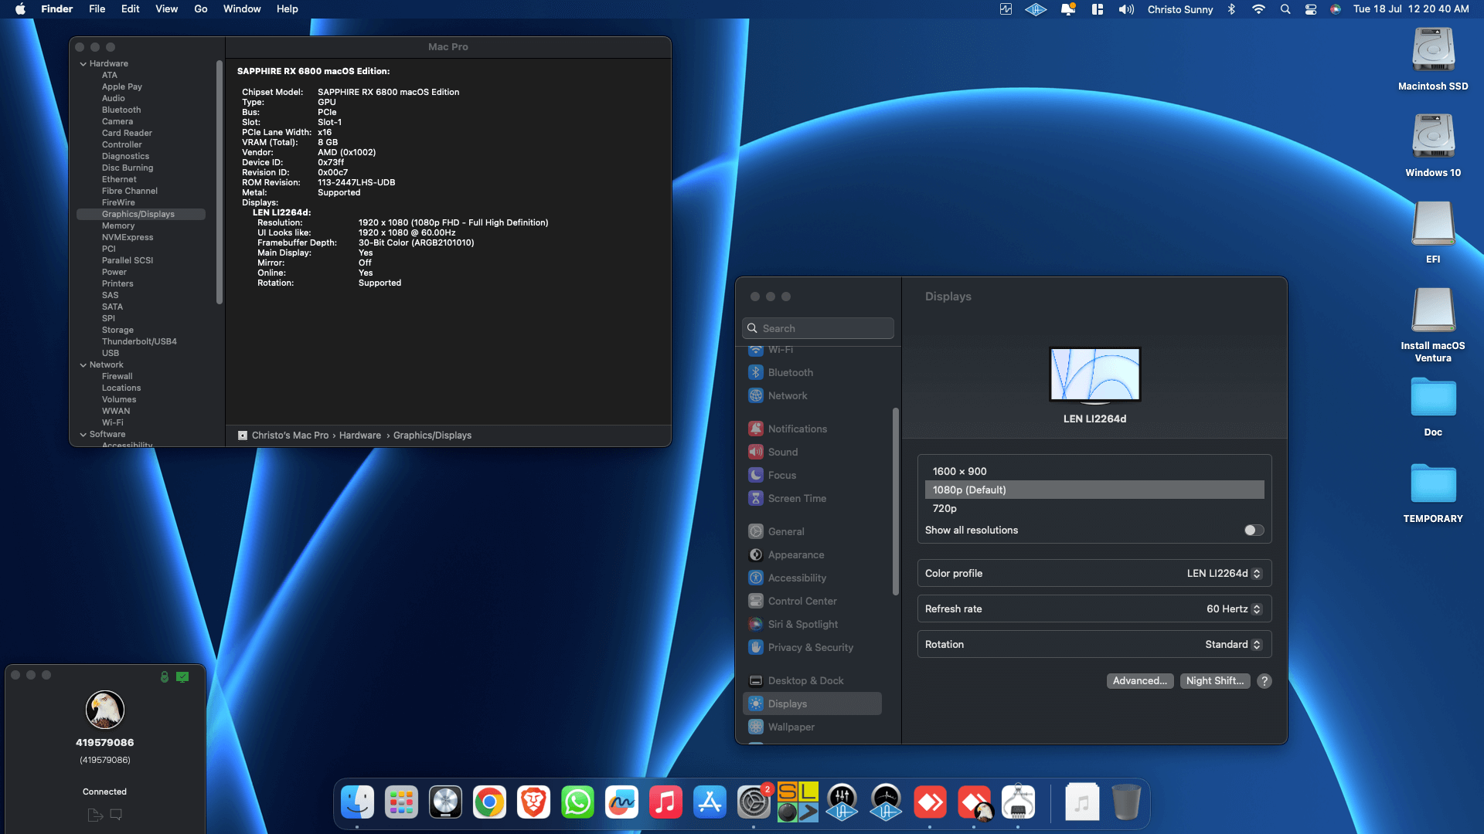The image size is (1484, 834).
Task: Click the help question mark button
Action: click(1264, 681)
